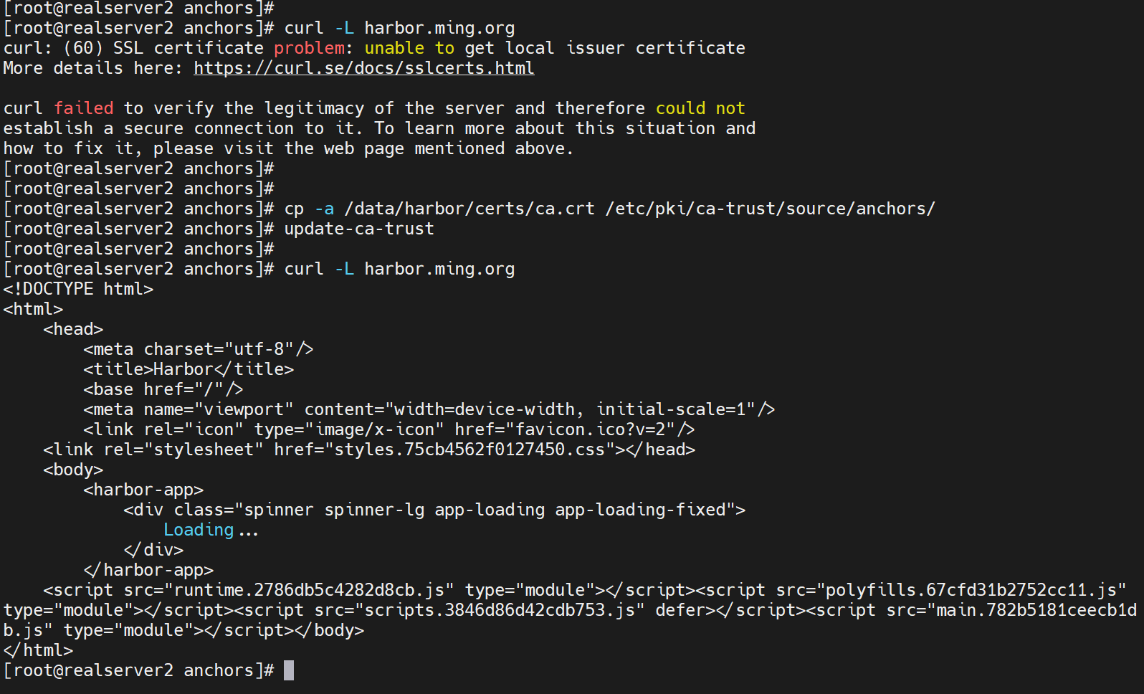
Task: Click the blinking cursor block at the last prompt
Action: [289, 670]
